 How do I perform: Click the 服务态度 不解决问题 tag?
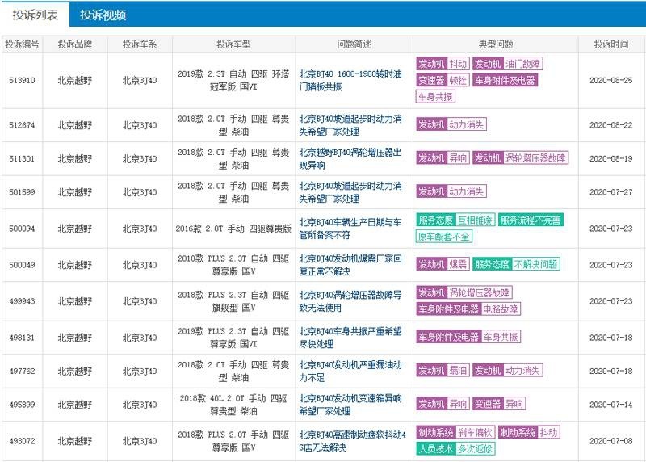pyautogui.click(x=516, y=264)
